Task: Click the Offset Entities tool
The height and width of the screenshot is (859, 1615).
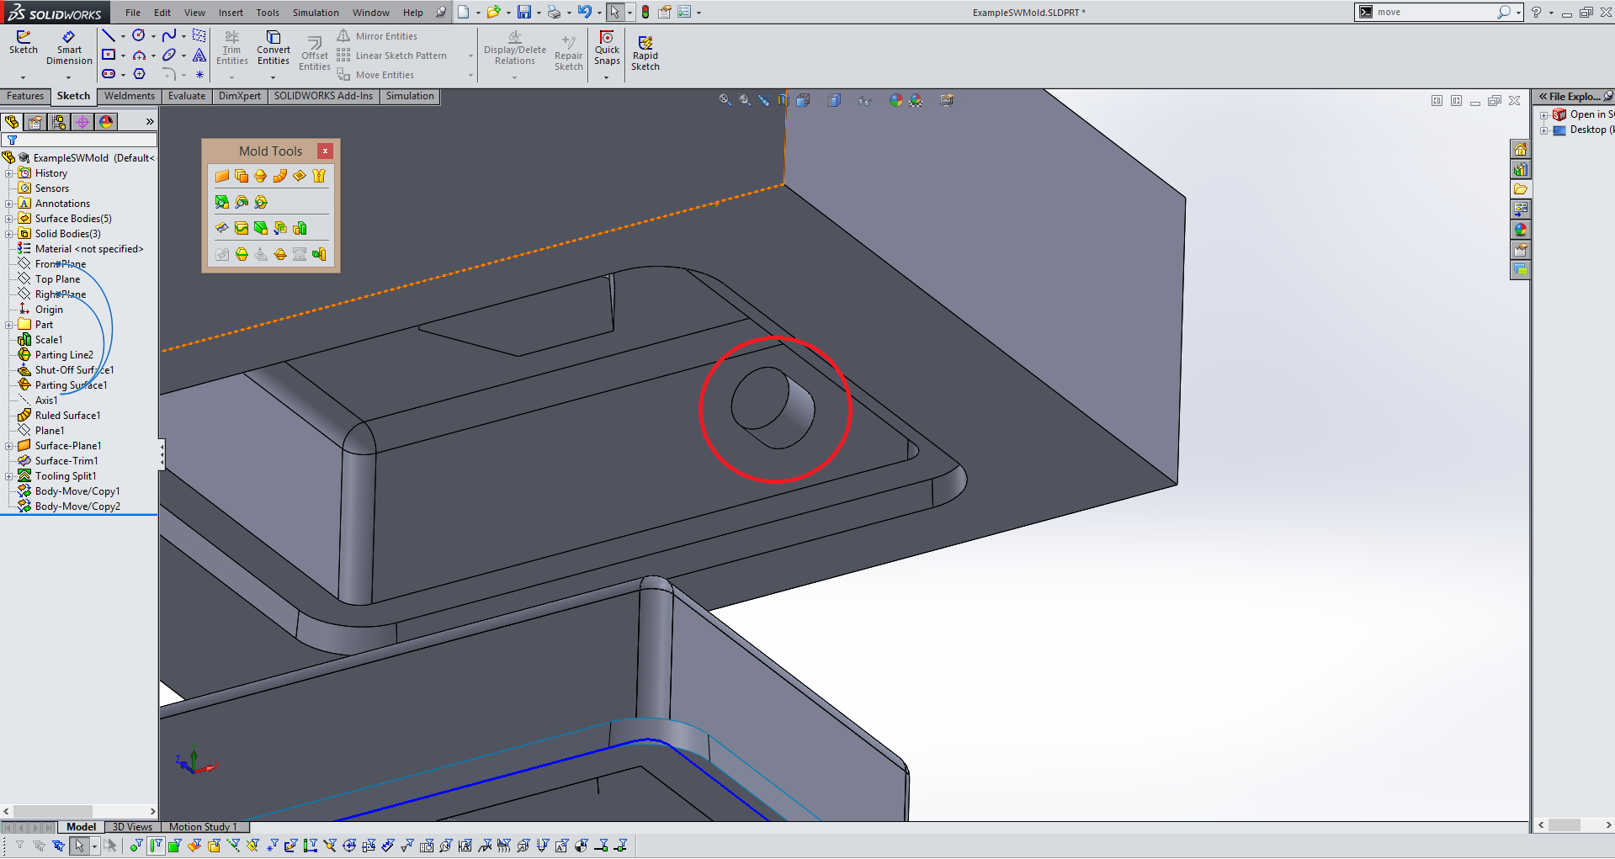Action: (x=315, y=54)
